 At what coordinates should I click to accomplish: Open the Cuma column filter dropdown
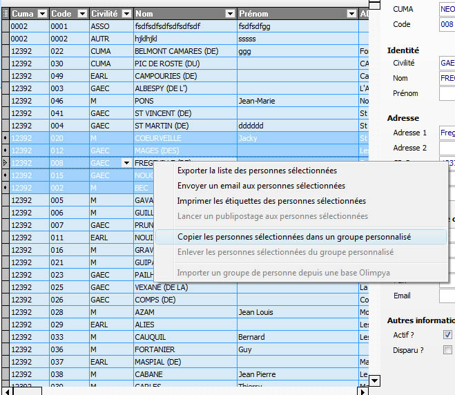click(43, 14)
